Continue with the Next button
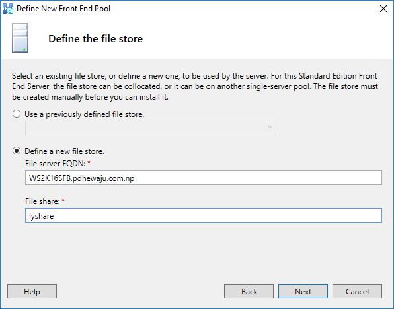394x309 pixels. tap(303, 291)
